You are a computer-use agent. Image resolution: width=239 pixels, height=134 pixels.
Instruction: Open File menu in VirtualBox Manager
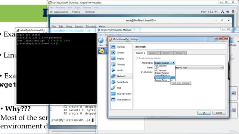(x=100, y=35)
